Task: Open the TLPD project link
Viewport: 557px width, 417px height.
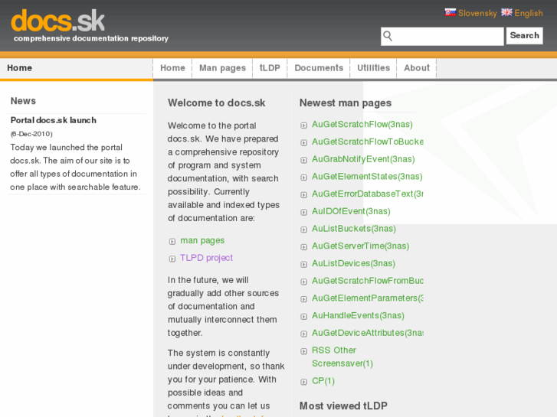Action: [206, 258]
